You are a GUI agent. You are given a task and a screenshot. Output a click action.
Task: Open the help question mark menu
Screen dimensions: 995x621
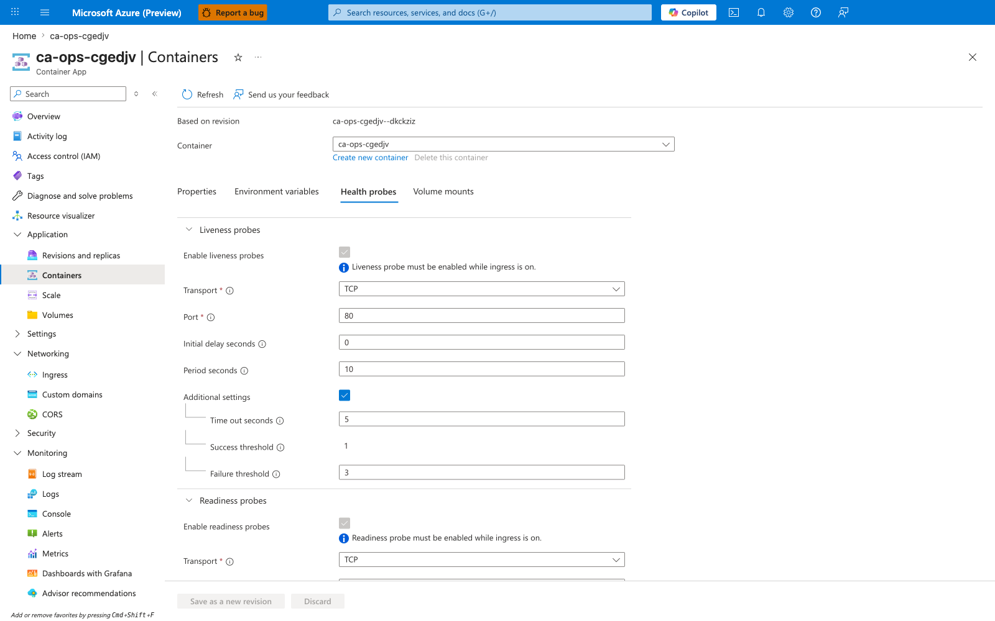[816, 12]
